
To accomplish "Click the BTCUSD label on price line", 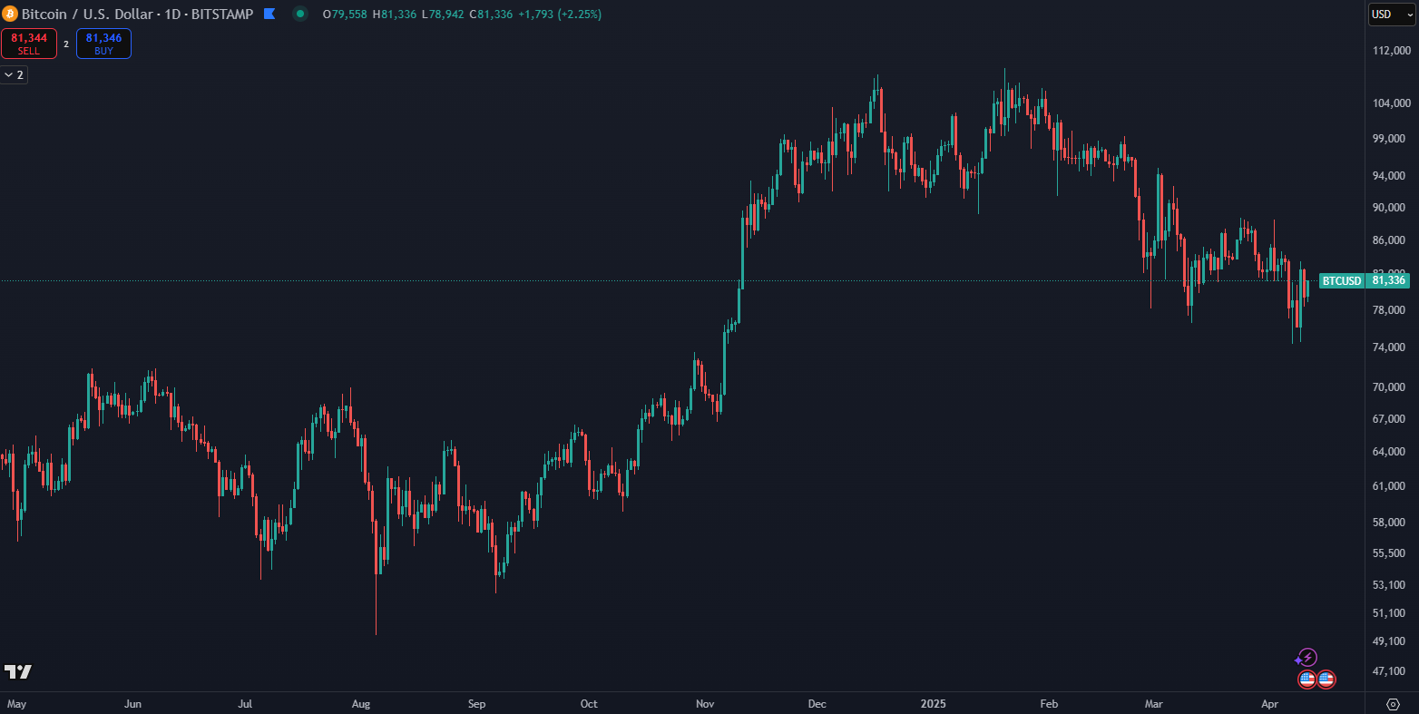I will coord(1341,281).
